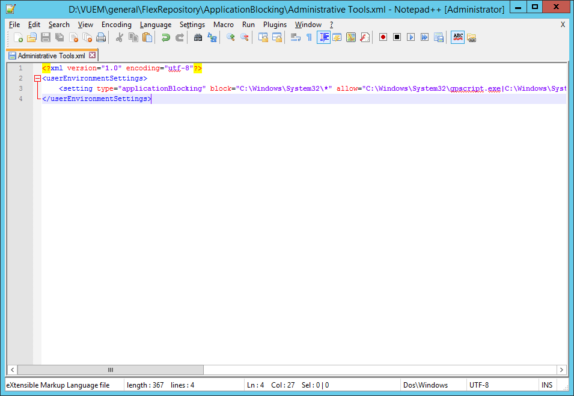Open the Language menu
The image size is (574, 396).
[x=156, y=25]
